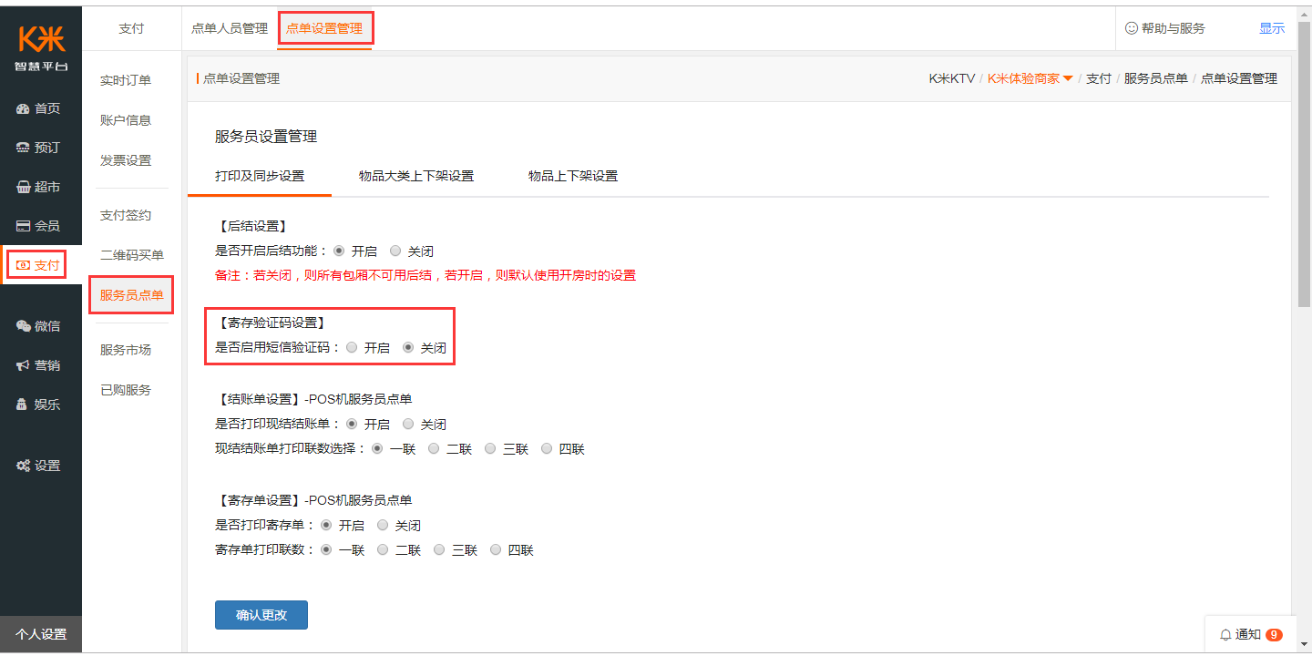Choose 四联 for 现结结账单打印联数
Screen dimensions: 1312x656
click(x=547, y=448)
